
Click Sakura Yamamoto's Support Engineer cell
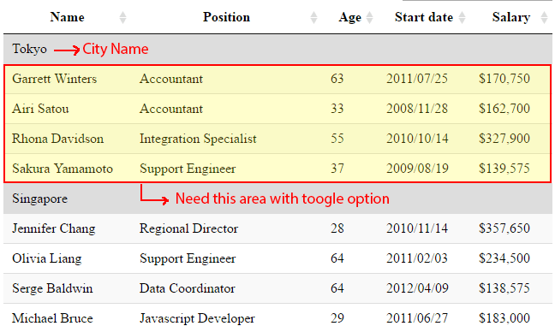(188, 169)
